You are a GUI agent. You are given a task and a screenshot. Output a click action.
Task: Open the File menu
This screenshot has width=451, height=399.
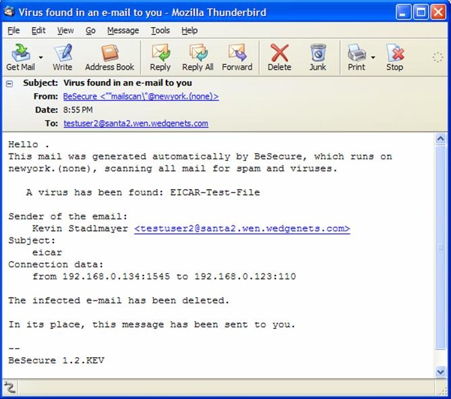[13, 30]
